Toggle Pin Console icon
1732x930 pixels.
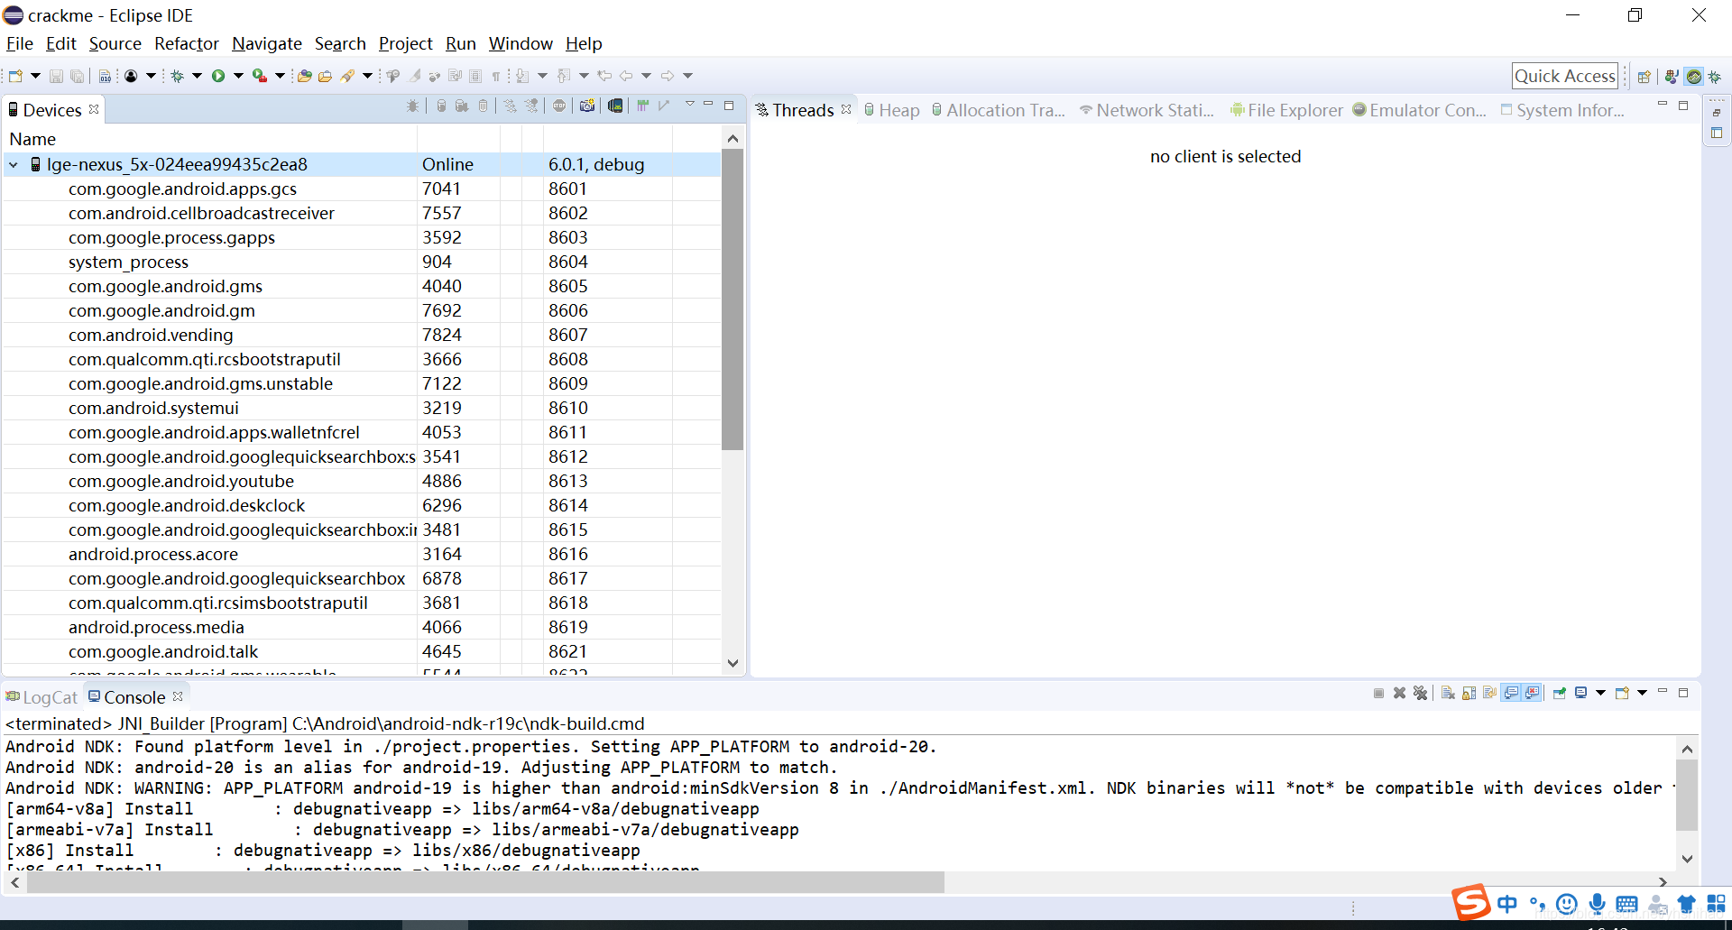(x=1559, y=693)
